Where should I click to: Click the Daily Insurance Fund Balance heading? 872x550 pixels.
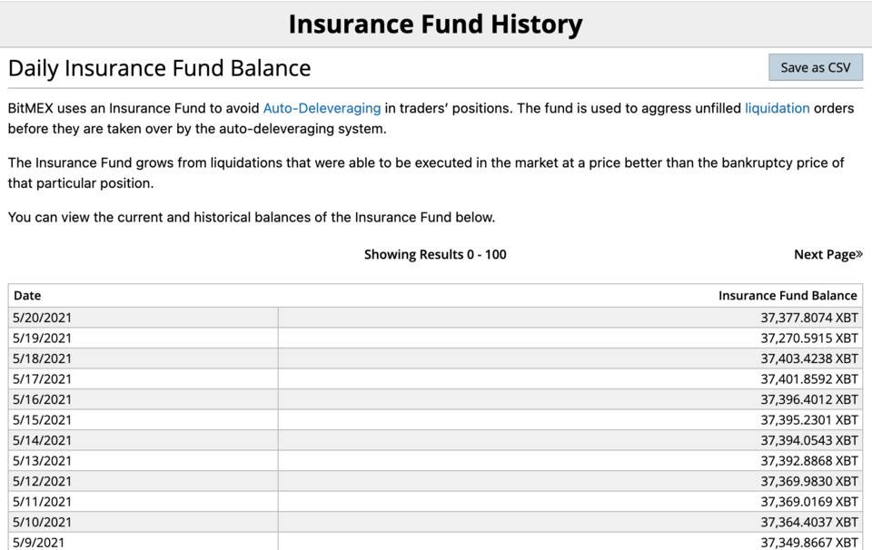(x=160, y=68)
